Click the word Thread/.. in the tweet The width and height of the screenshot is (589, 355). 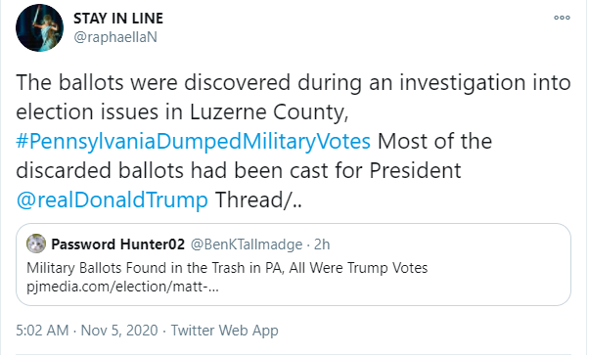pos(258,200)
